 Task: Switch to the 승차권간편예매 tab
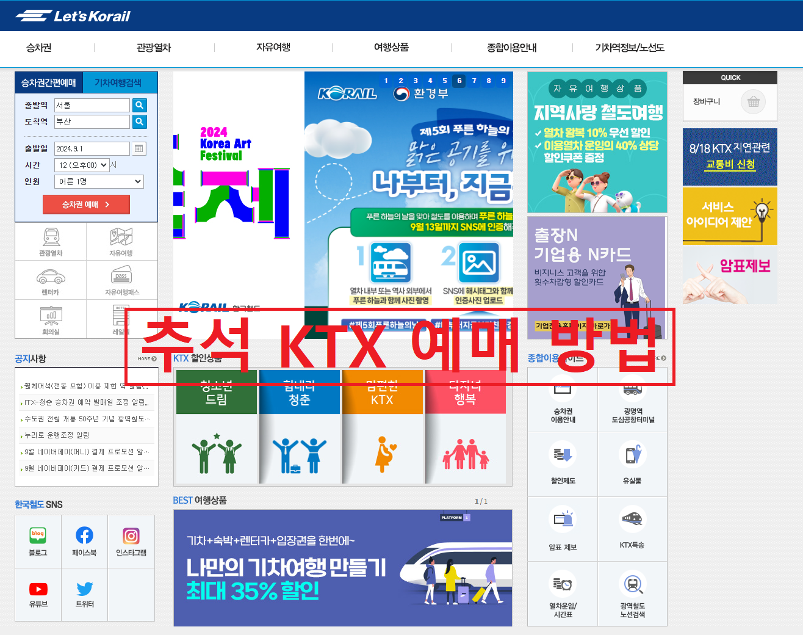49,82
